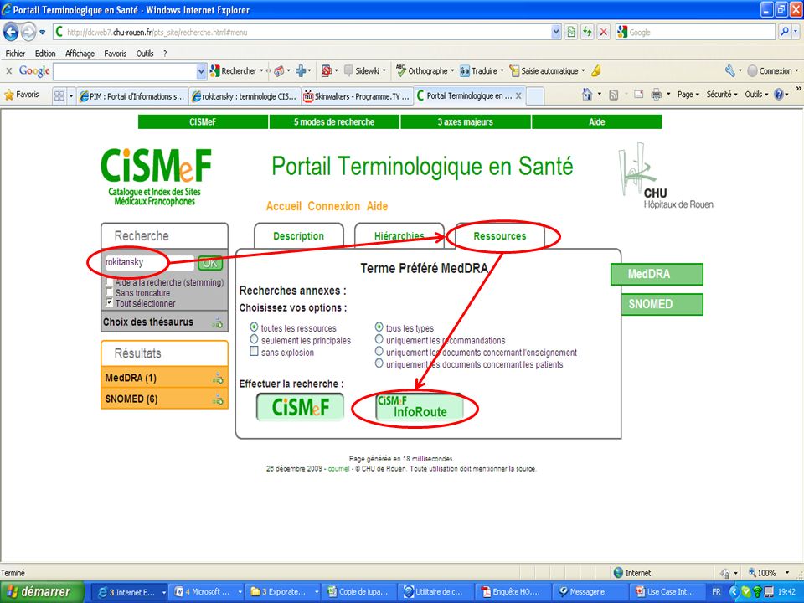Viewport: 804px width, 603px height.
Task: Open the Messagerie taskbar item
Action: [x=589, y=592]
